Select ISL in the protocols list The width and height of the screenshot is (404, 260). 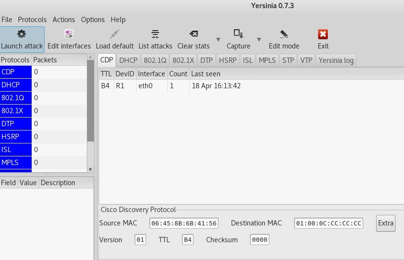(16, 150)
